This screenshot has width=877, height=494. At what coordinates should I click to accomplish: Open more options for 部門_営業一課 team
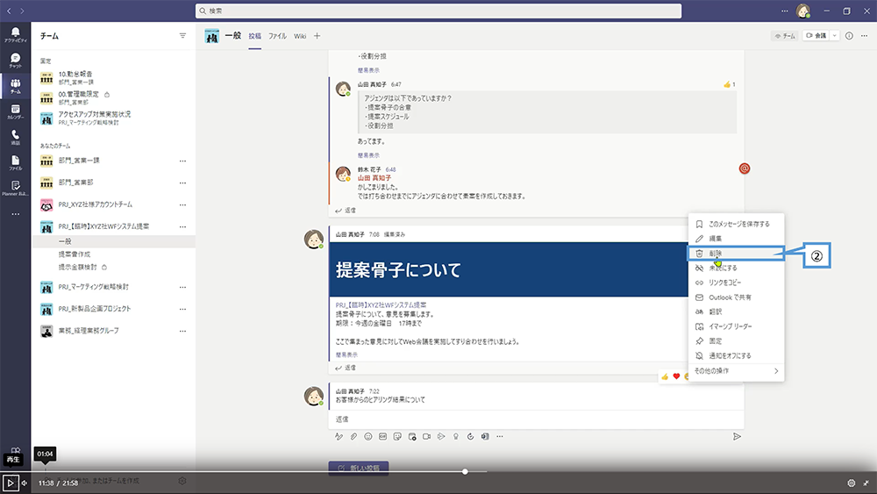coord(182,161)
